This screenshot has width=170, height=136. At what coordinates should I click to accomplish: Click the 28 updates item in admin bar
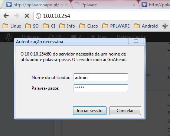pyautogui.click(x=55, y=37)
